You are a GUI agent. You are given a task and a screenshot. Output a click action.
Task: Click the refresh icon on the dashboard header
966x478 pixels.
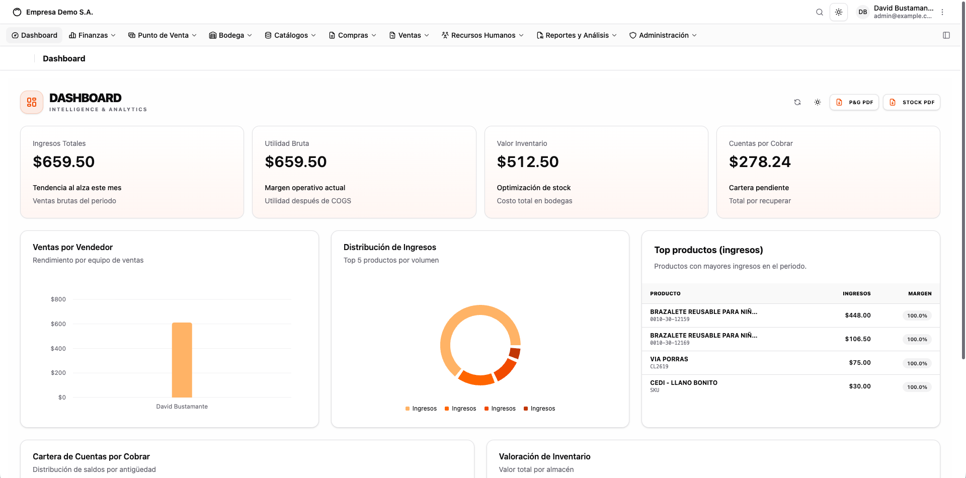pos(797,102)
